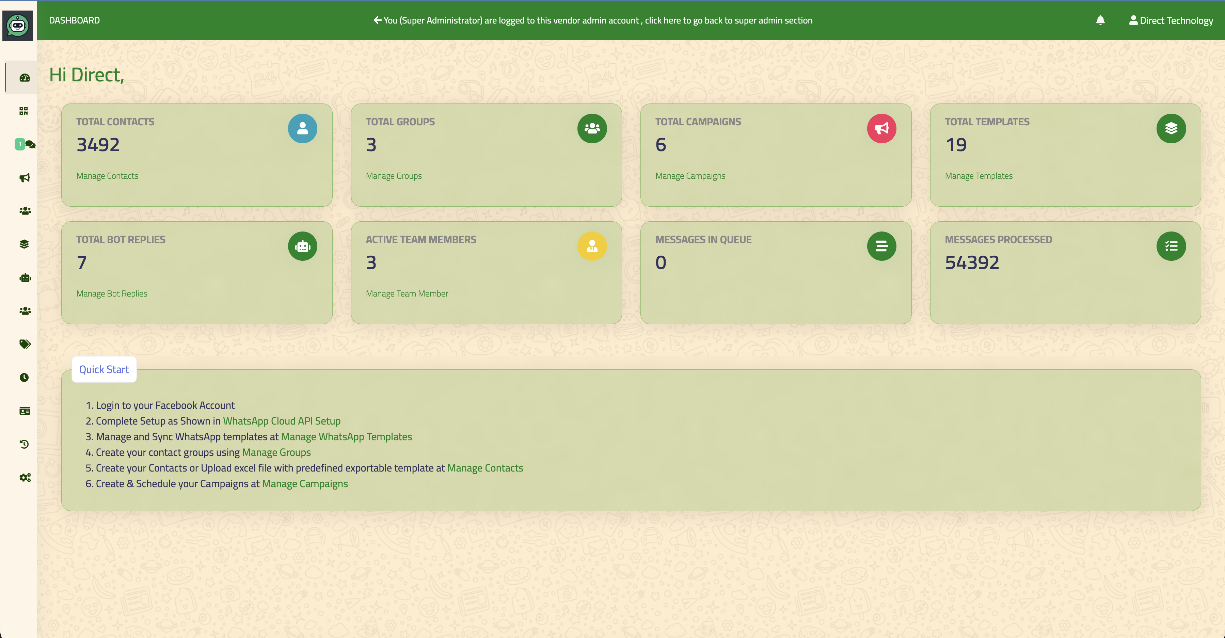Viewport: 1225px width, 638px height.
Task: Click the megaphone campaigns sidebar icon
Action: [x=25, y=178]
